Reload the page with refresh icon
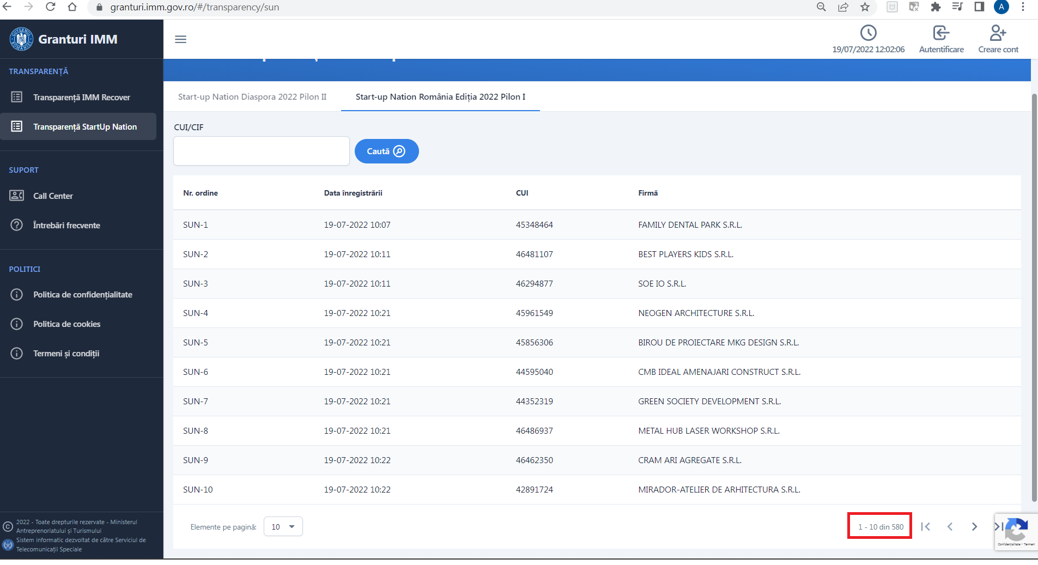This screenshot has height=565, width=1038. coord(50,7)
